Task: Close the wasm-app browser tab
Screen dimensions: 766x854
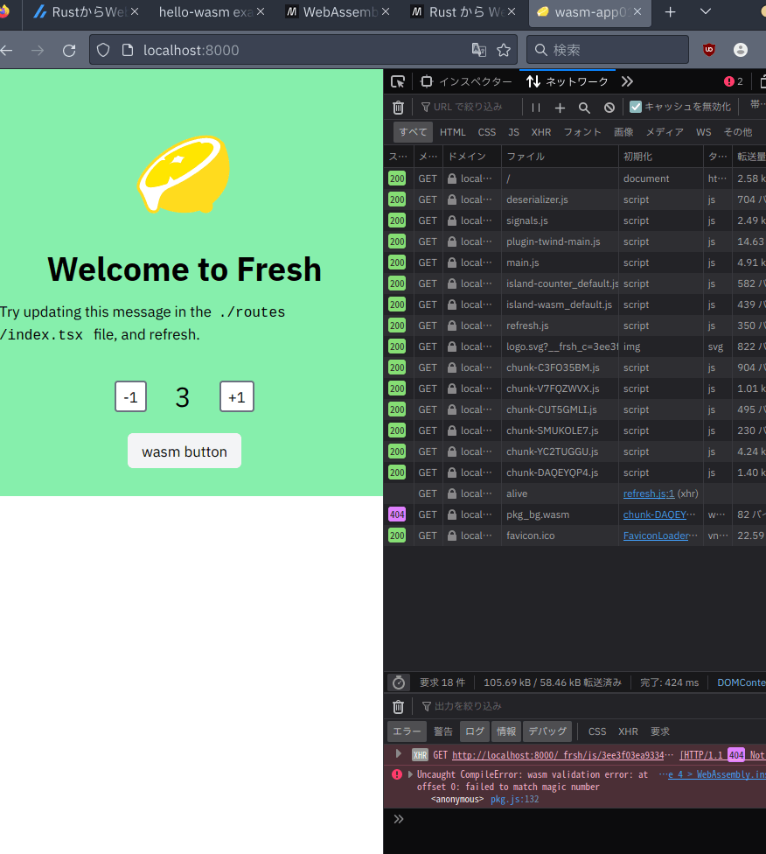Action: coord(637,11)
